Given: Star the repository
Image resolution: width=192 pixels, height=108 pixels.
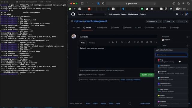Looking at the screenshot, I should [x=167, y=21].
